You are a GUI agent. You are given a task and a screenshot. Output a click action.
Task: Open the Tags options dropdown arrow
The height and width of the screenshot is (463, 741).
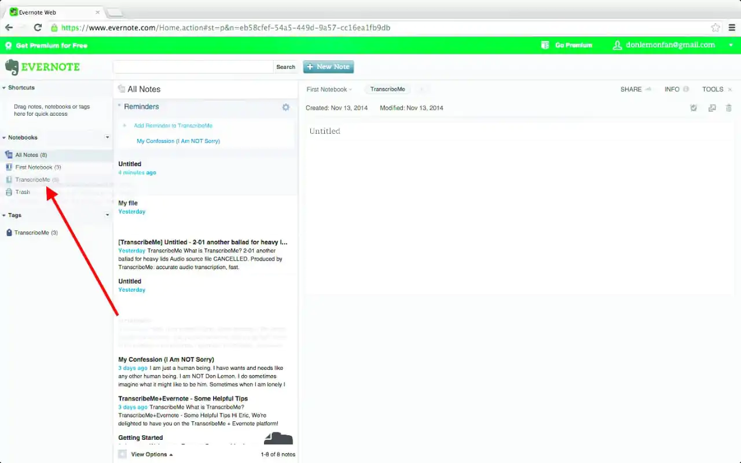click(107, 215)
